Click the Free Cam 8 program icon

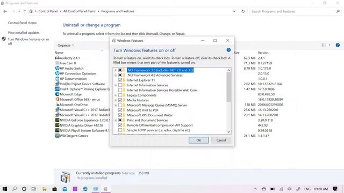click(x=58, y=63)
